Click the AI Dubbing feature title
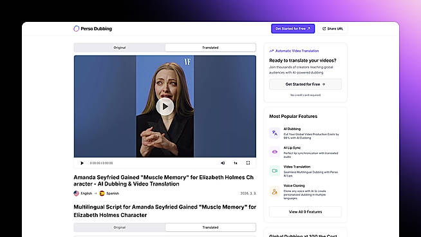 coord(292,129)
